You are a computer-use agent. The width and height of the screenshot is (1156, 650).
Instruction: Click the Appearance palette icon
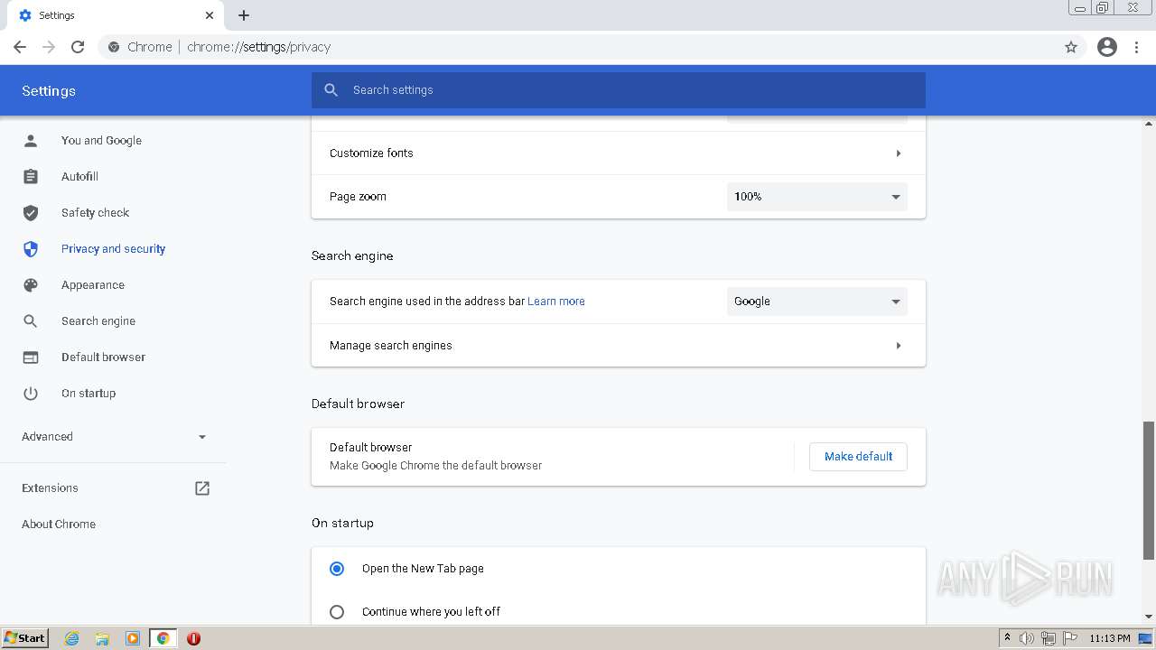[x=31, y=285]
